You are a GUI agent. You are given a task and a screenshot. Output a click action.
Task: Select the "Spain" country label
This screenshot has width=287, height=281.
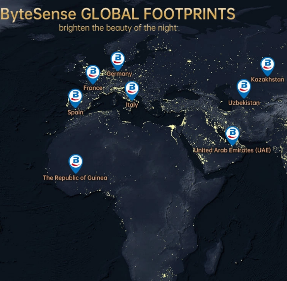(x=75, y=112)
